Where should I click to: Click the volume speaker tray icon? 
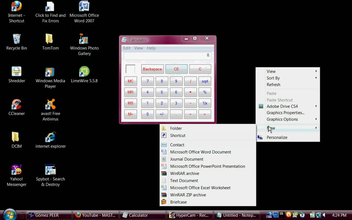point(324,215)
